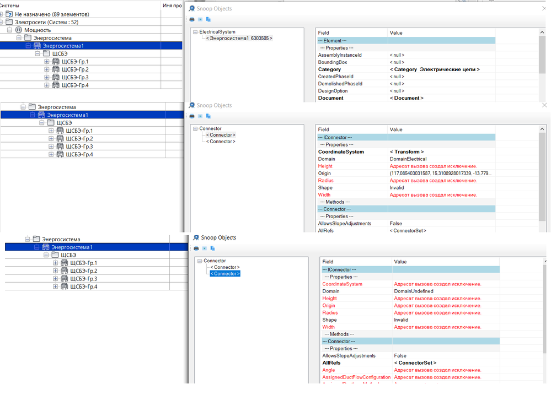Select Энергосистема1 row in the bottom tree
551x395 pixels.
97,247
